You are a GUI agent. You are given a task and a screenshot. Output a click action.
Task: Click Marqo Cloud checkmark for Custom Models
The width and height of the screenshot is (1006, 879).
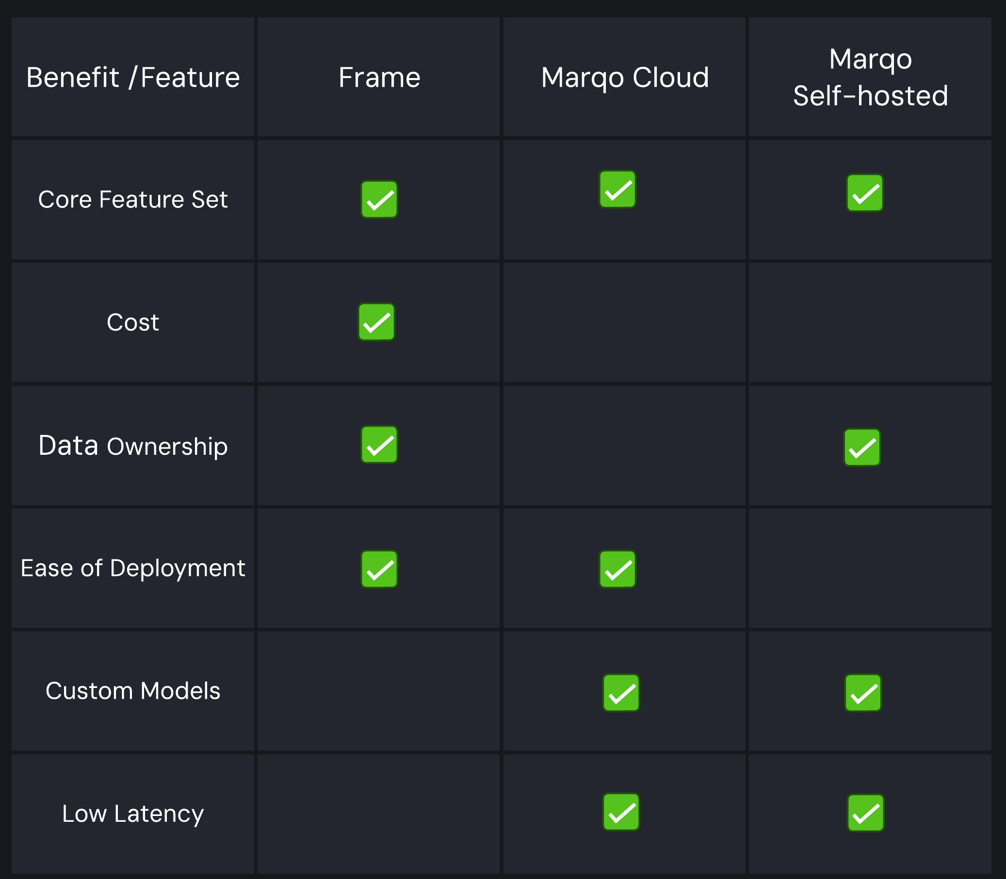621,693
